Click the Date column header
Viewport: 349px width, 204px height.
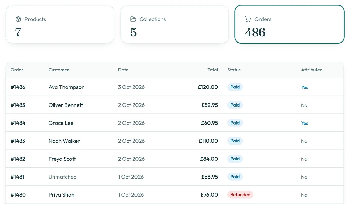(x=123, y=70)
